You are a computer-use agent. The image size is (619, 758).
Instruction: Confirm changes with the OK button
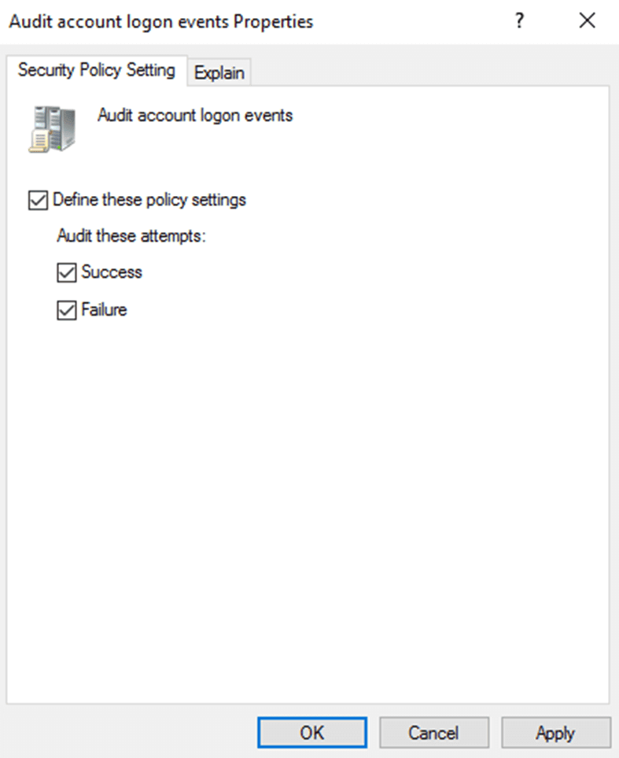click(x=312, y=732)
